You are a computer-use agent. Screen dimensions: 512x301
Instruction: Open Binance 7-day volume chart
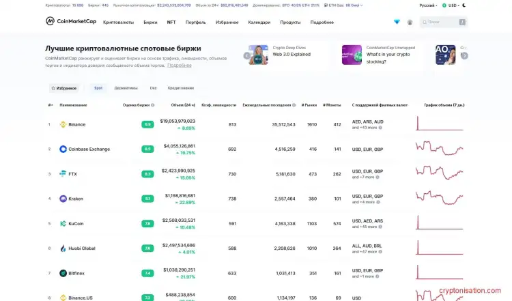tap(440, 124)
